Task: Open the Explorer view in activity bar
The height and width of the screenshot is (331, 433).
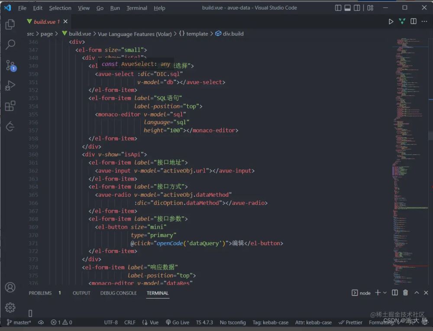Action: [x=10, y=25]
